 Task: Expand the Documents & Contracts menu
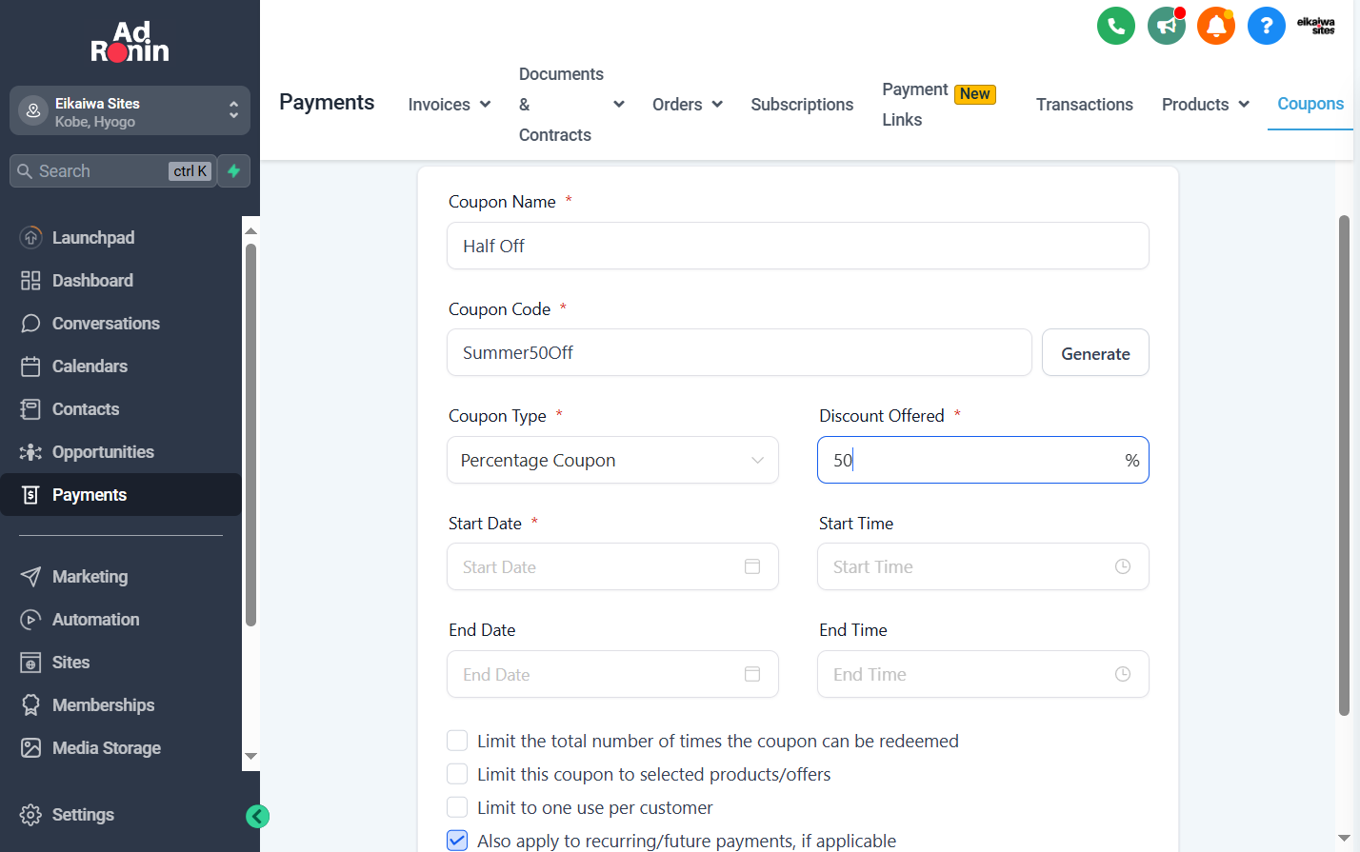coord(571,105)
